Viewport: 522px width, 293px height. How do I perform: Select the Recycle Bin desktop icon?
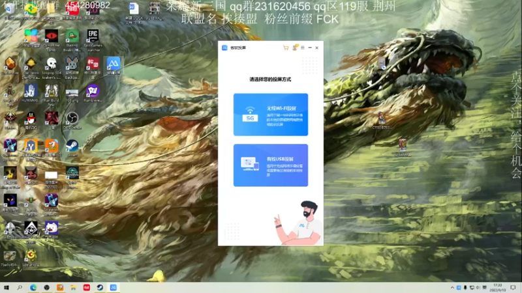(x=10, y=12)
